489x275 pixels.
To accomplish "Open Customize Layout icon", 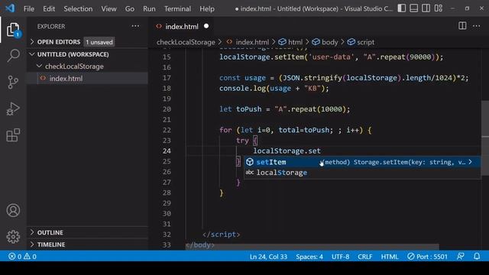I will point(439,8).
